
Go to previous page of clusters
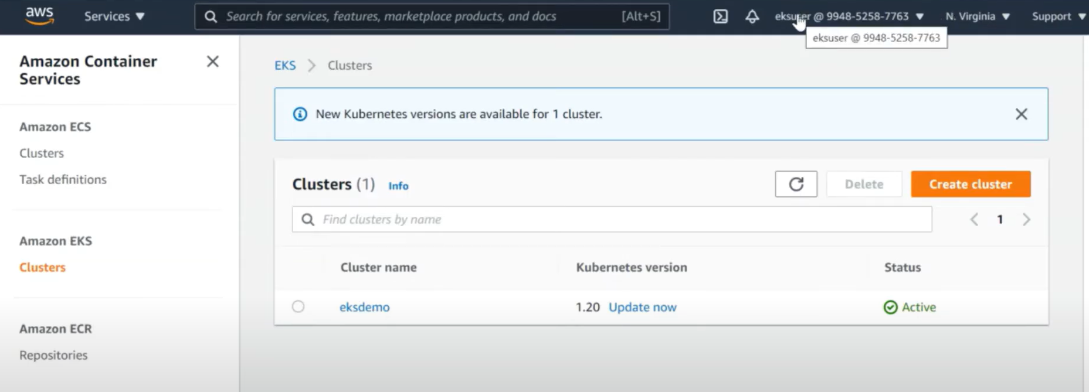tap(974, 219)
